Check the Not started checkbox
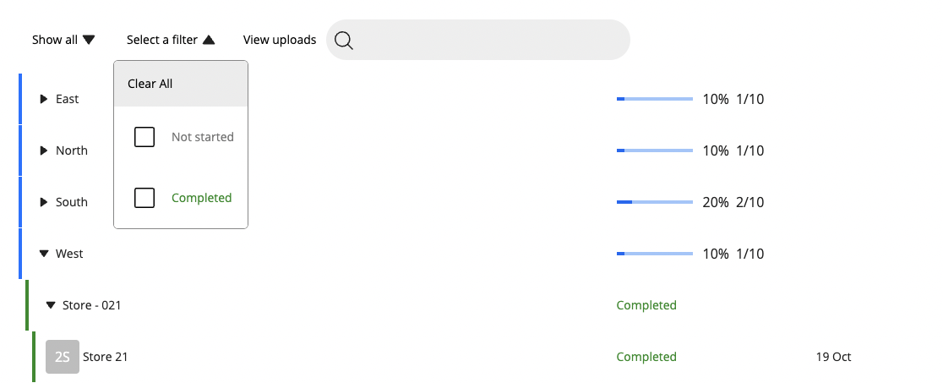 144,137
